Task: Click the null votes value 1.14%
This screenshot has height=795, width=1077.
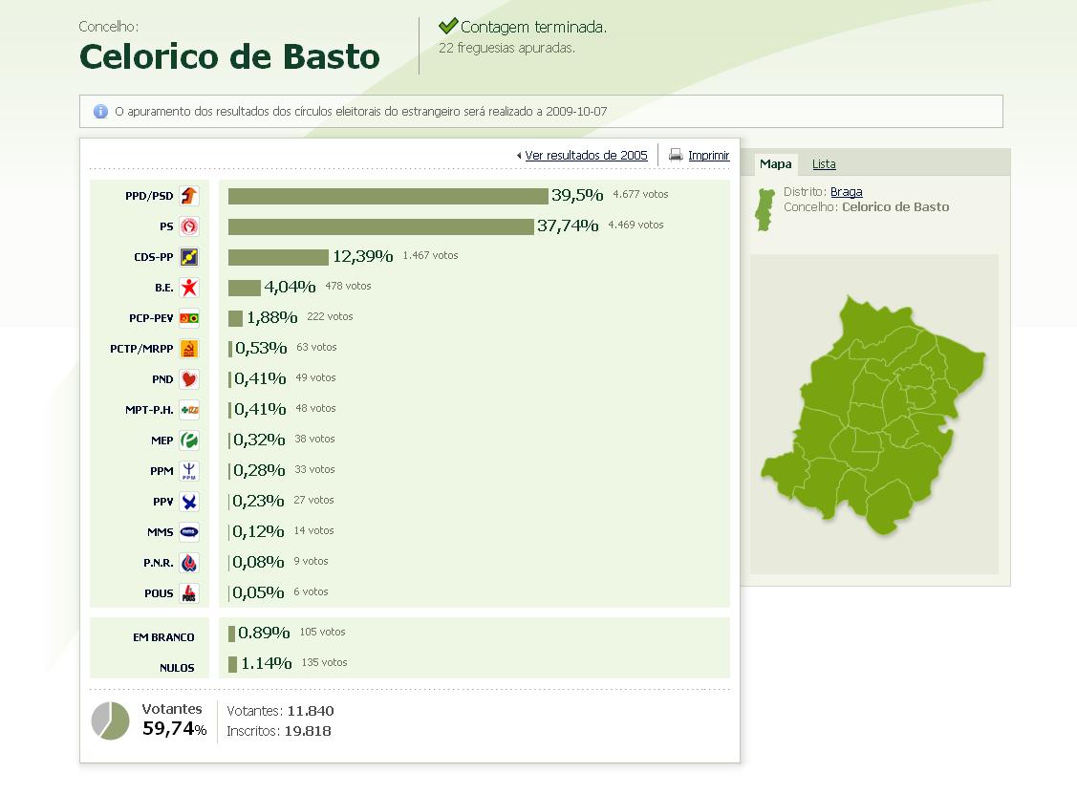Action: click(x=266, y=663)
